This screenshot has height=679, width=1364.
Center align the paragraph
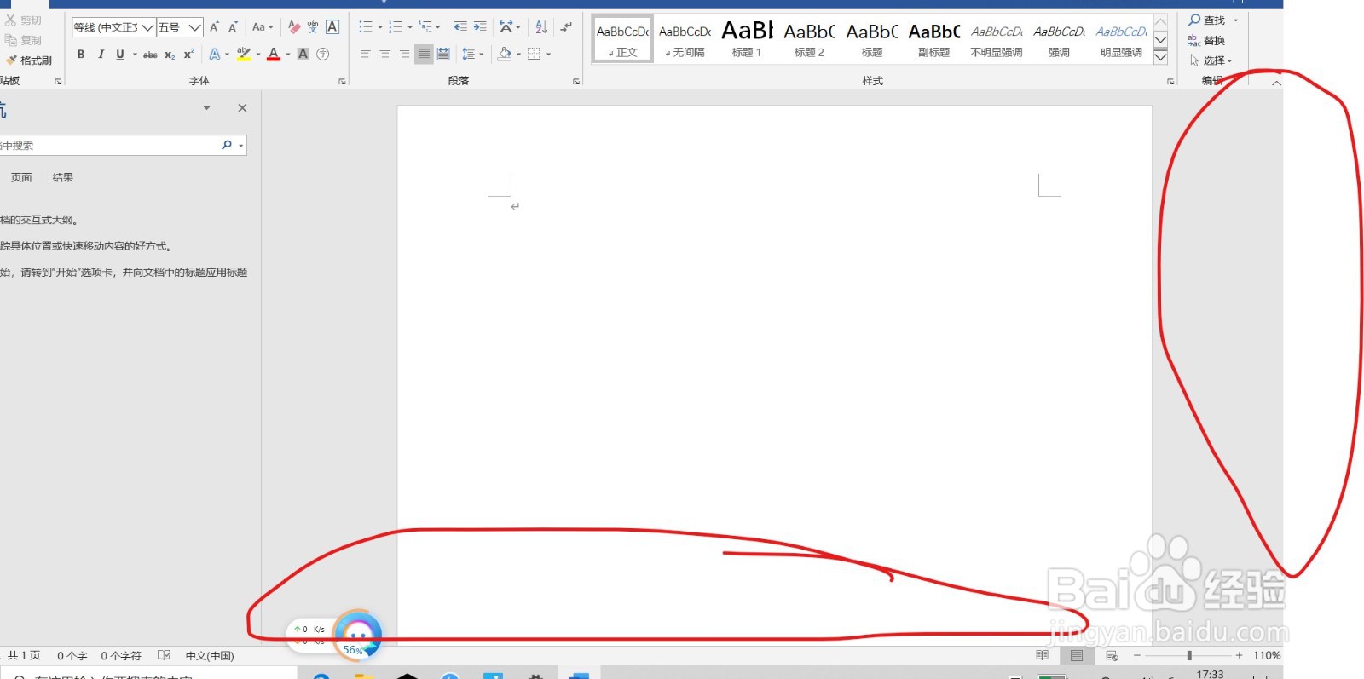(x=384, y=55)
